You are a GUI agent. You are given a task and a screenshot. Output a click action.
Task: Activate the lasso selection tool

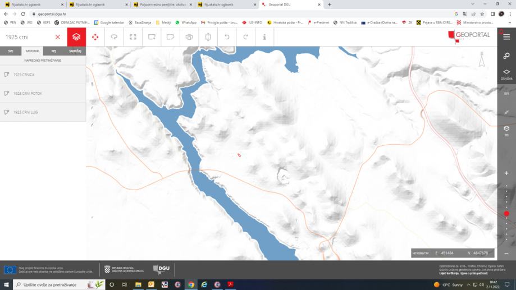(114, 37)
